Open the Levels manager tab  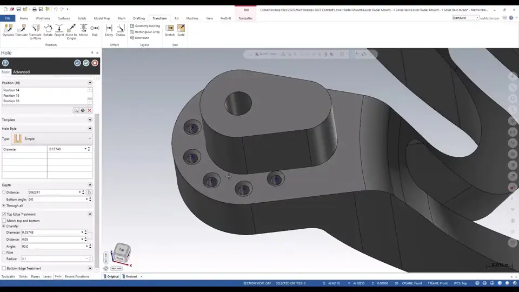point(48,276)
